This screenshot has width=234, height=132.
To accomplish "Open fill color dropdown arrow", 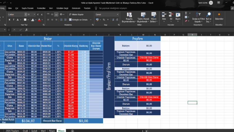I will click(36, 20).
